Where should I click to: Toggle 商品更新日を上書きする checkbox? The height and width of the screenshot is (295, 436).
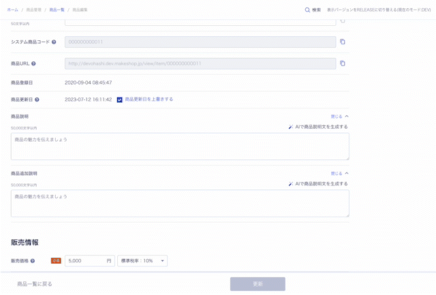(x=120, y=99)
